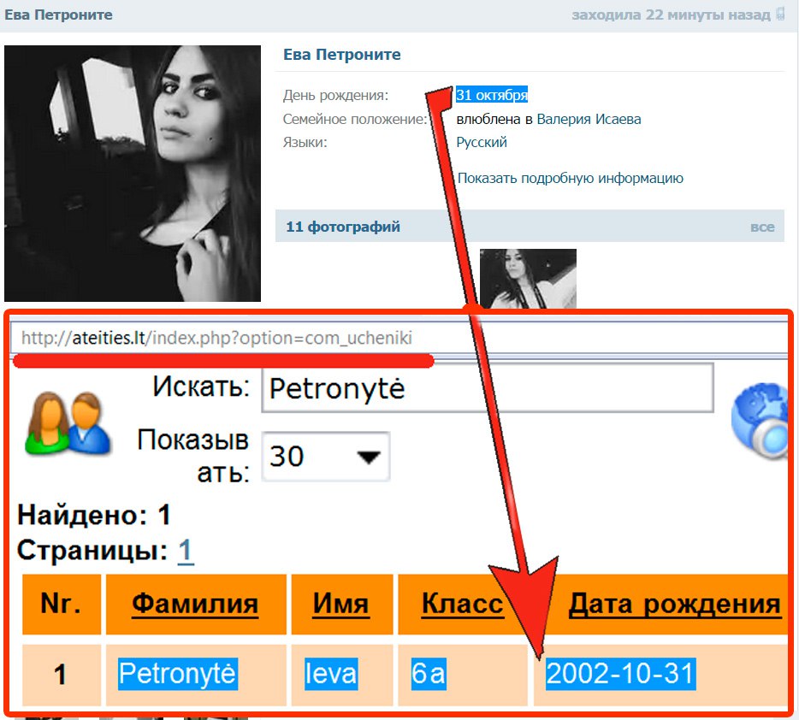Select the "Русский" language link

click(x=482, y=142)
